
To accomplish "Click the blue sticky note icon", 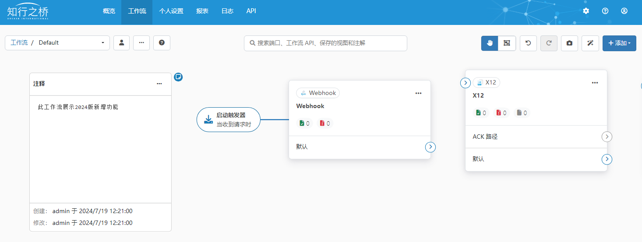I will tap(178, 77).
